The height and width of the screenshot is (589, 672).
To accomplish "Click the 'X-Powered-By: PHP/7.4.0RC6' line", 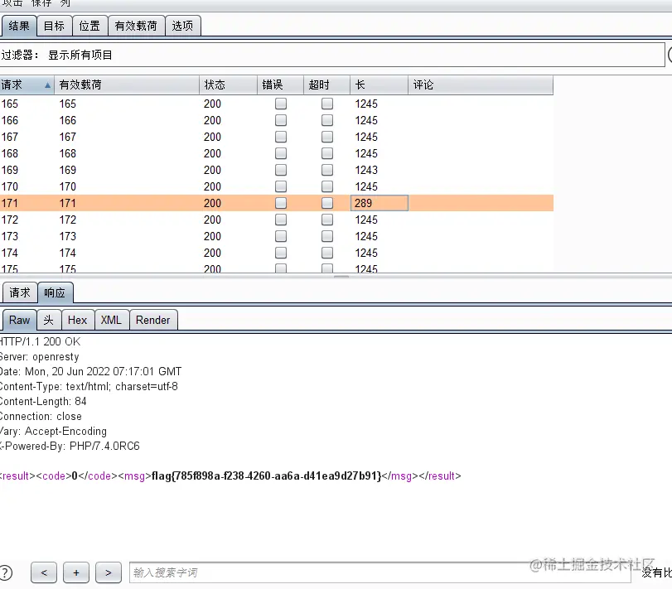I will point(70,446).
